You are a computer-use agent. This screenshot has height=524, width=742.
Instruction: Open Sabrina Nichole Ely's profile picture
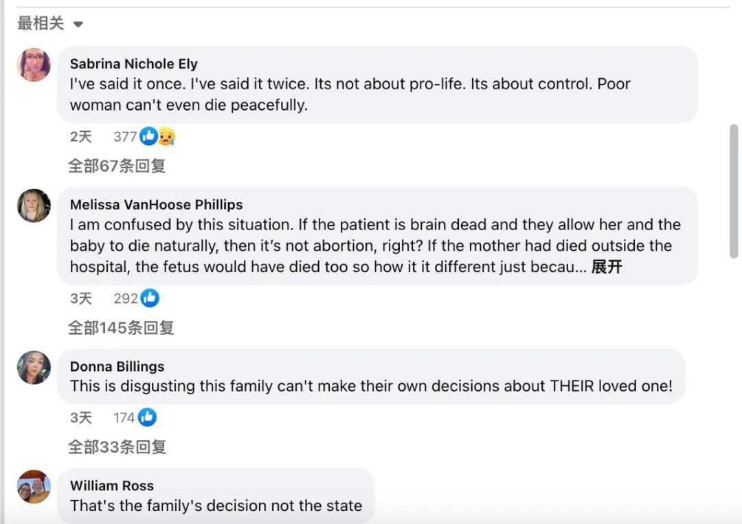point(34,65)
